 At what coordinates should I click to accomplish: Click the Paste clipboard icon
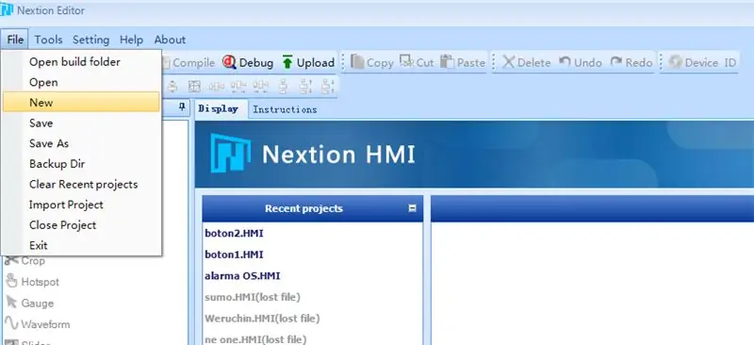[447, 61]
